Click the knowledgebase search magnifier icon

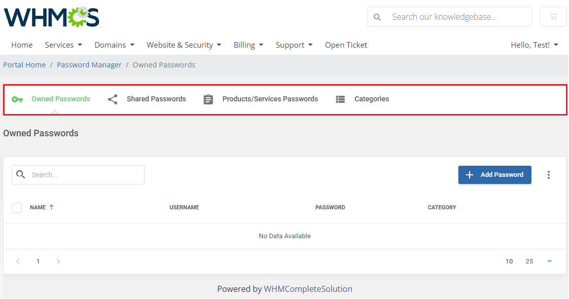point(377,17)
